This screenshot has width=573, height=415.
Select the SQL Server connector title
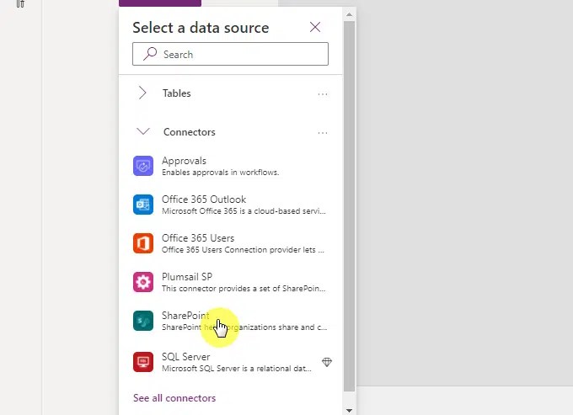185,357
